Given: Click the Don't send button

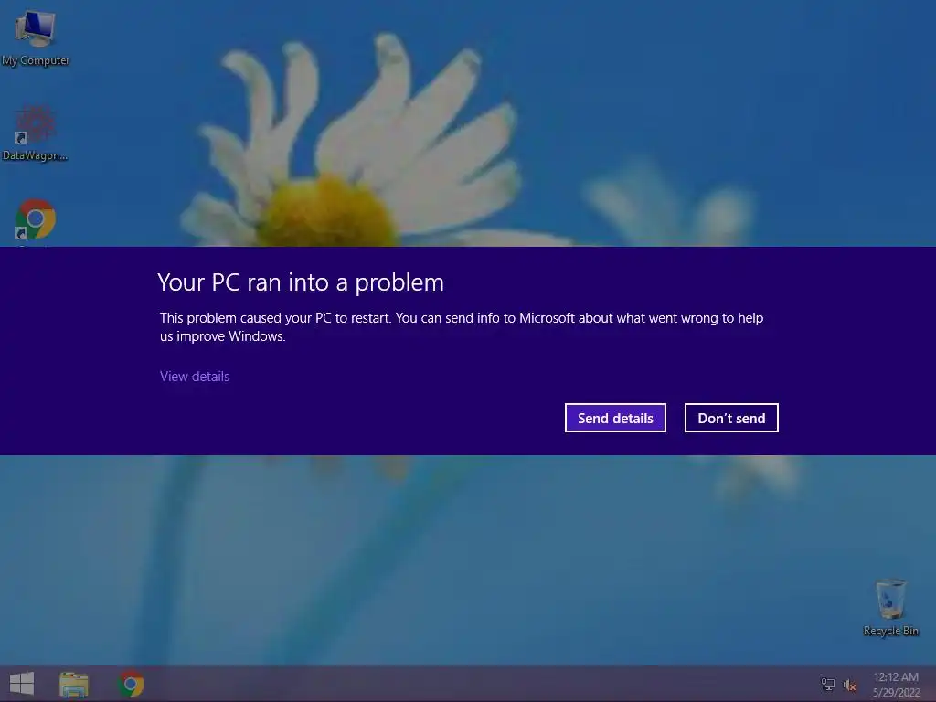Looking at the screenshot, I should [731, 418].
